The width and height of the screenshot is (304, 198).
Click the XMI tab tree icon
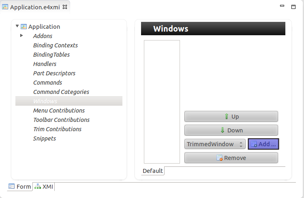(x=38, y=187)
